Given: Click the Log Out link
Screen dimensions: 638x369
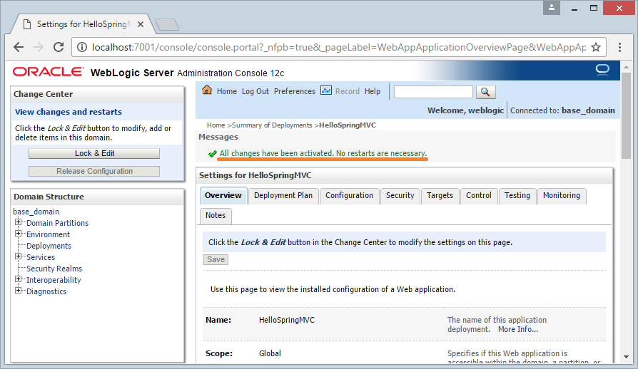Looking at the screenshot, I should [255, 91].
